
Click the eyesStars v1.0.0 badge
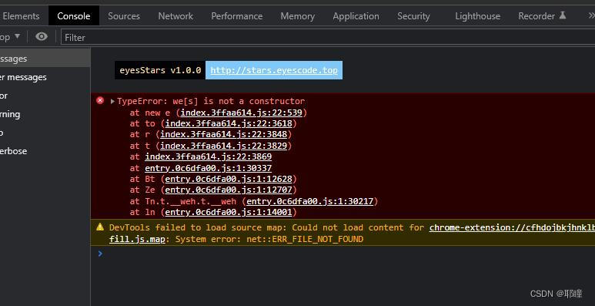(160, 70)
